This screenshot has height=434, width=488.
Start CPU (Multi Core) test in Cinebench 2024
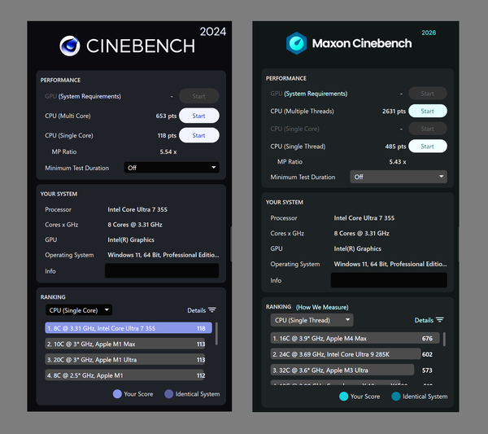(199, 116)
